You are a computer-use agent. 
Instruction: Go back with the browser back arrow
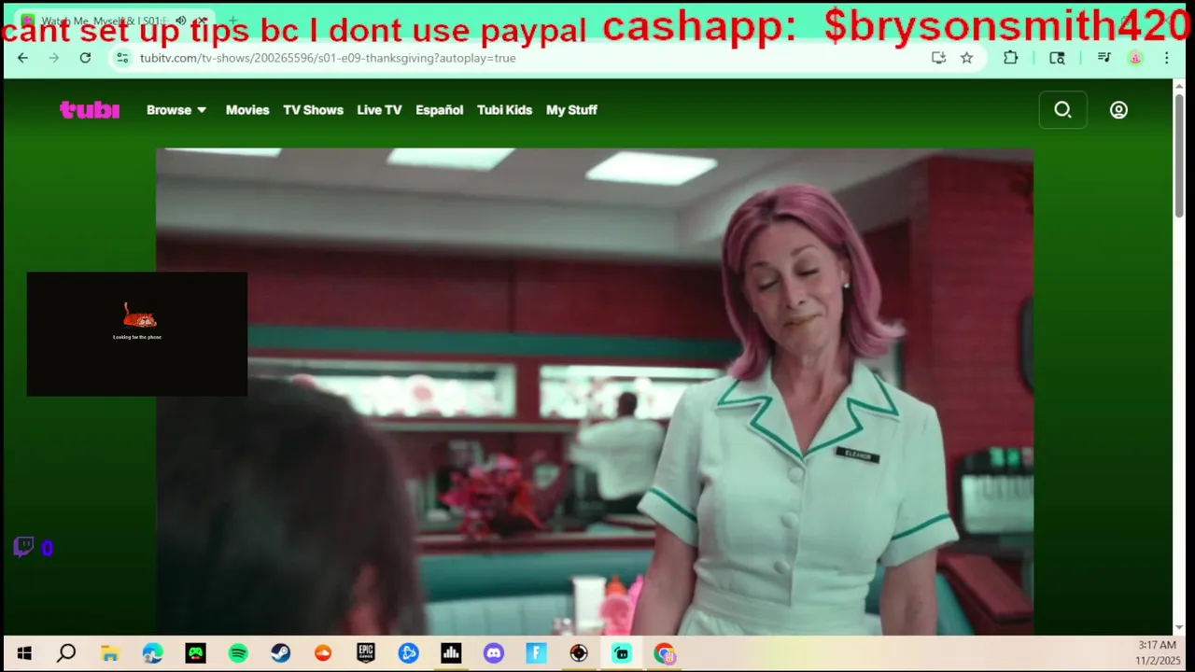coord(22,58)
